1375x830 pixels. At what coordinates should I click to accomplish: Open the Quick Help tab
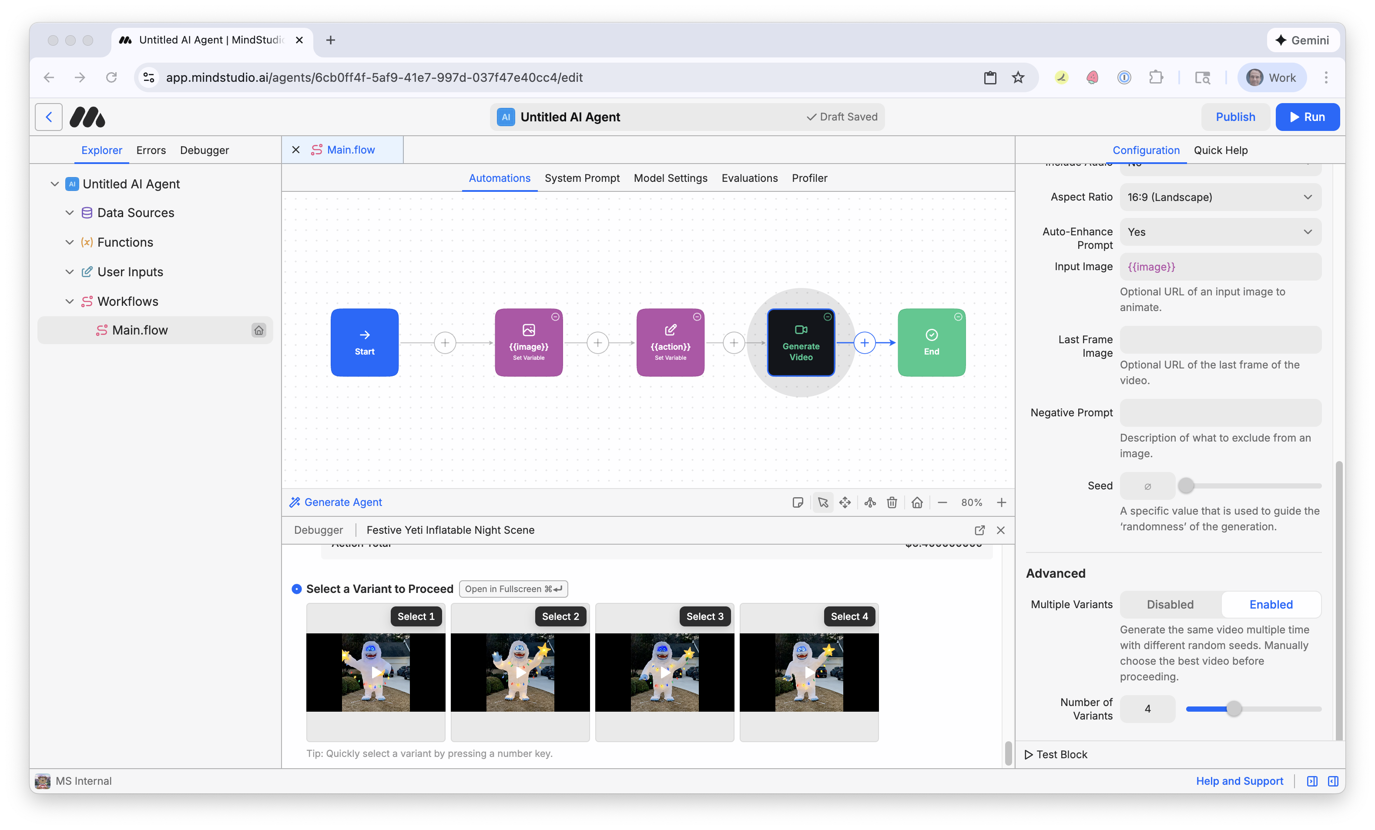1221,150
